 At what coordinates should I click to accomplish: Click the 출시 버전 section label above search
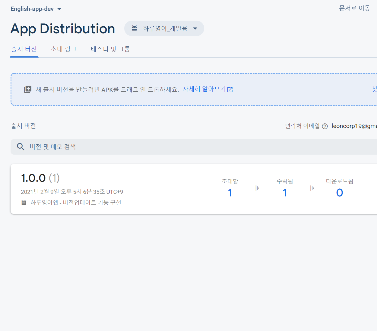tap(23, 126)
